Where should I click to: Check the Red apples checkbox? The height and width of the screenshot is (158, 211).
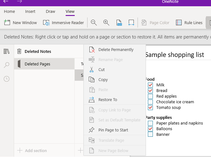click(150, 96)
